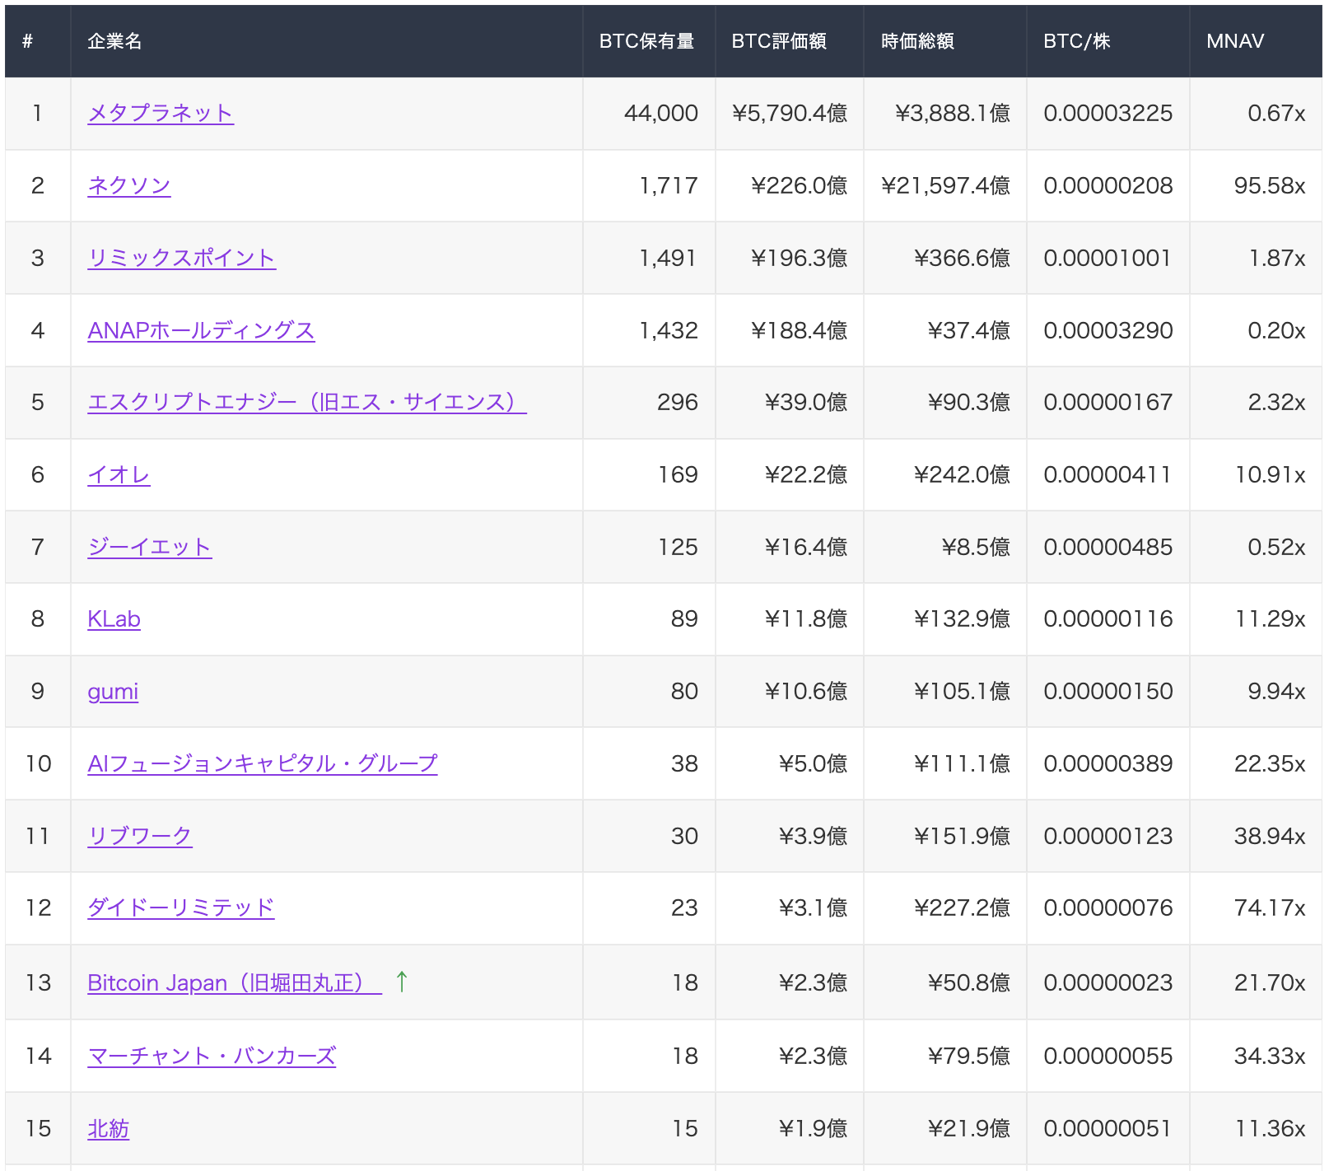Click the green up arrow beside Bitcoin Japan

click(402, 981)
